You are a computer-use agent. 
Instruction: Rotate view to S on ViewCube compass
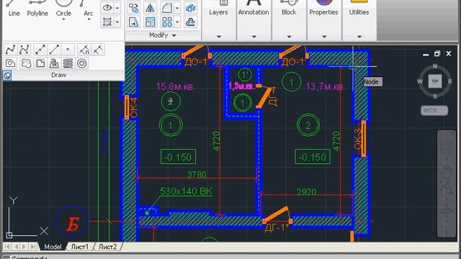pyautogui.click(x=435, y=96)
